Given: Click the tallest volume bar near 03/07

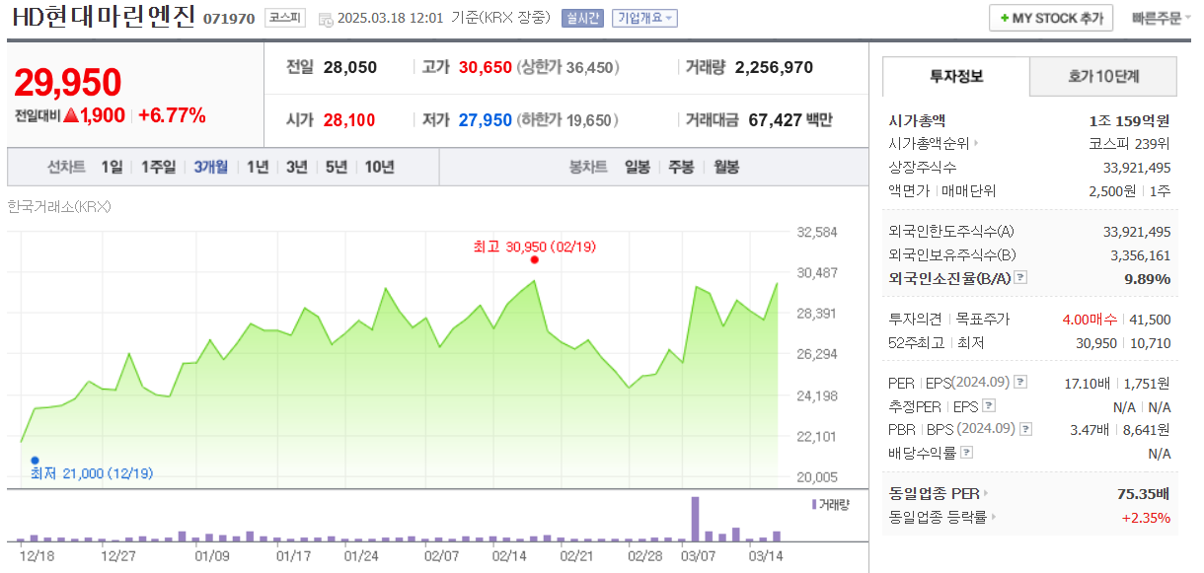Looking at the screenshot, I should point(695,519).
